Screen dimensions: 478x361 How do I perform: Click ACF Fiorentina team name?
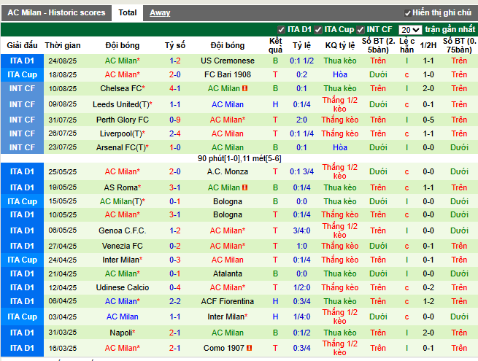[228, 301]
